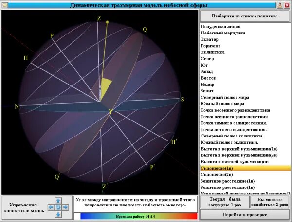Click the 'Выберите из списка понятие' header
Viewport: 292px width, 222px height.
pos(244,16)
